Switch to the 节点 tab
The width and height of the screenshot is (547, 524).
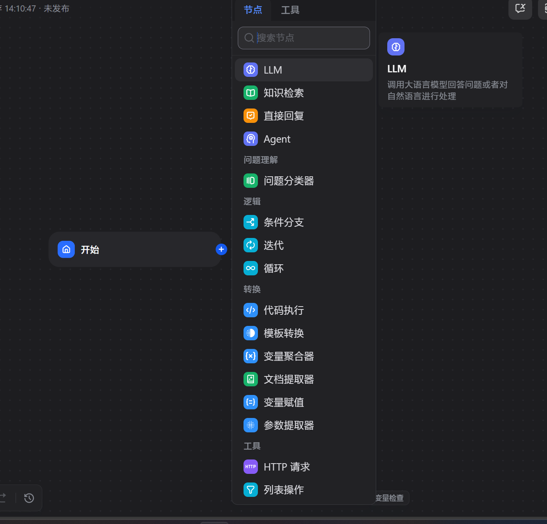pyautogui.click(x=253, y=10)
